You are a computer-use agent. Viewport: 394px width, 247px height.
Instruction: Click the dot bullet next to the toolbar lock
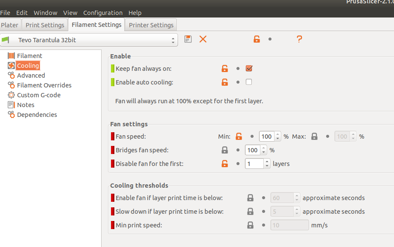click(270, 39)
